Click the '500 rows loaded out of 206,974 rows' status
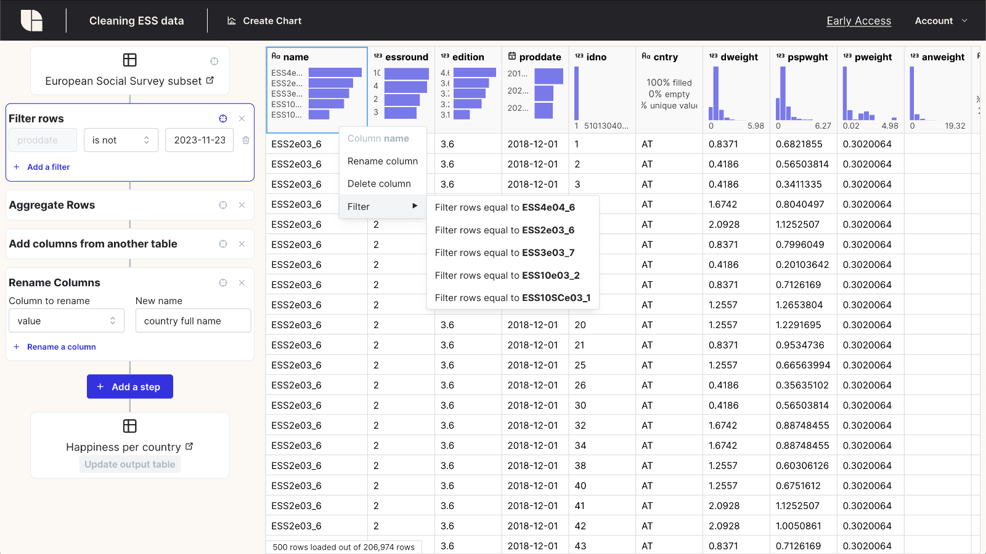Screen dimensions: 986x554 click(344, 547)
